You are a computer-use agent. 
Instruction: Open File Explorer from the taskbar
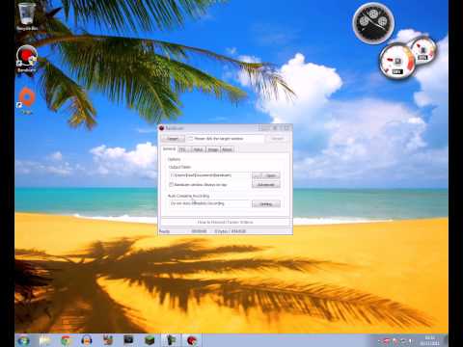pyautogui.click(x=45, y=340)
